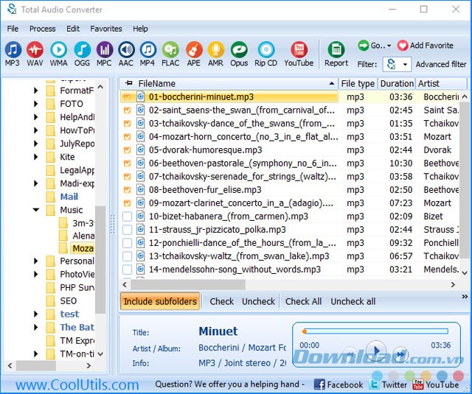Open the File menu
This screenshot has height=394, width=472.
pos(13,29)
